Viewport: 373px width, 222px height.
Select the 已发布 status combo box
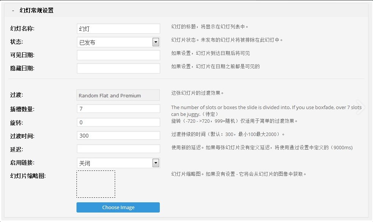point(118,42)
